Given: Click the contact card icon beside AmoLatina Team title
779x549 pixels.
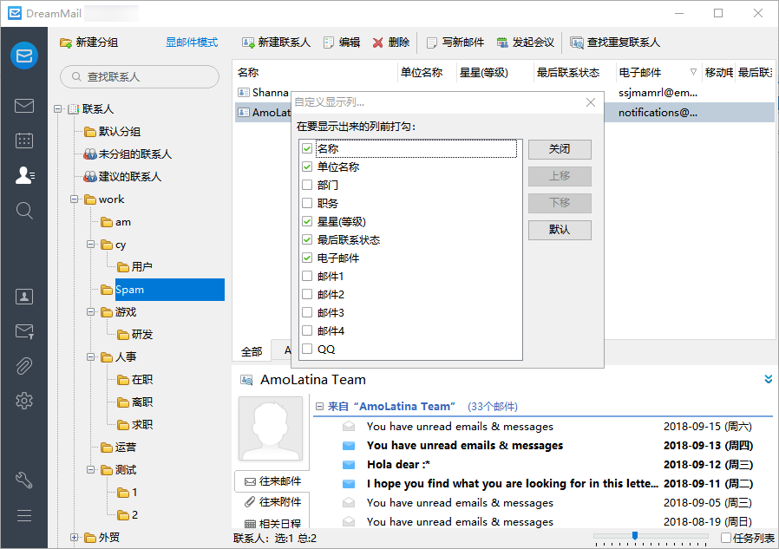Looking at the screenshot, I should [246, 380].
